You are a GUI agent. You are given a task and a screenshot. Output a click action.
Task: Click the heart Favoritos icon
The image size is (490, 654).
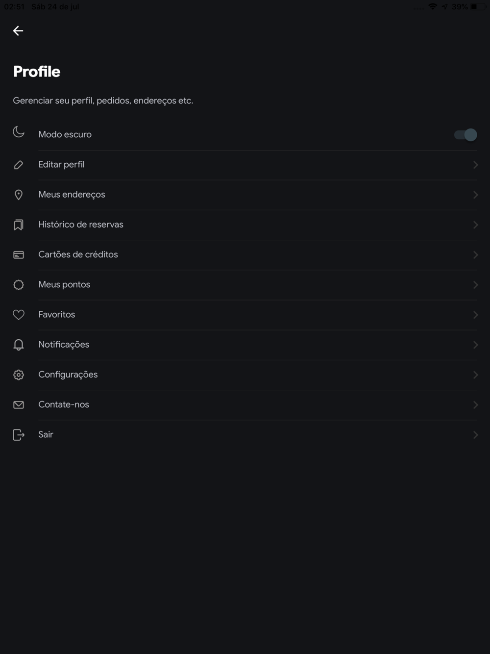coord(19,315)
